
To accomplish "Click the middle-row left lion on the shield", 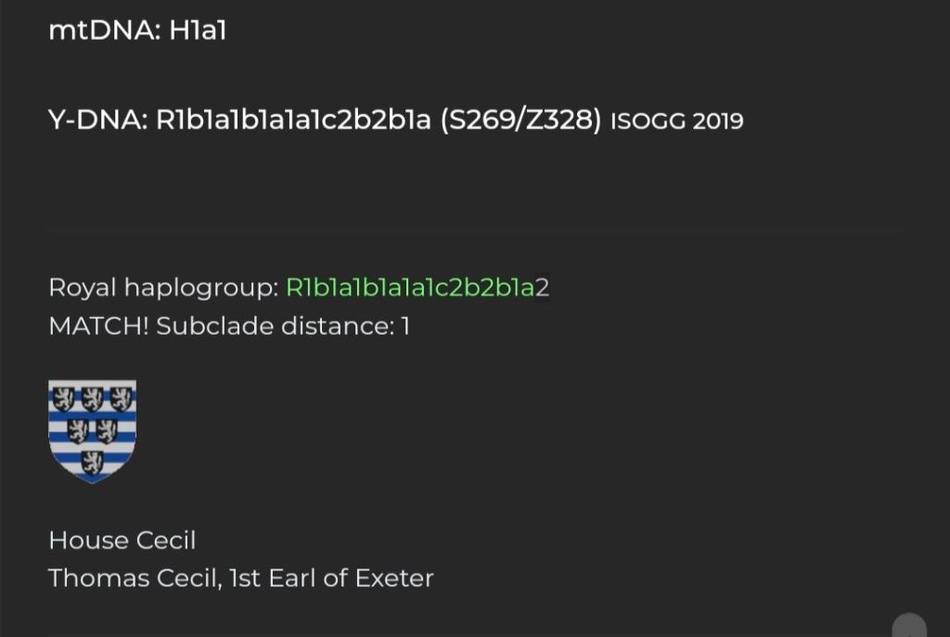I will click(x=78, y=430).
